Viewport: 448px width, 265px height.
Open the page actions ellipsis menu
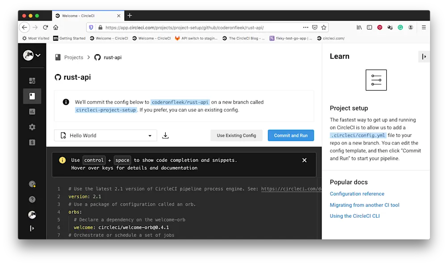(x=306, y=27)
